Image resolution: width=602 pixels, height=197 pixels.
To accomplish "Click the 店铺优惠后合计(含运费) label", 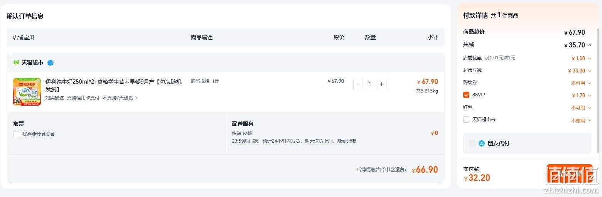I will 381,170.
